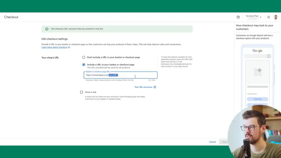Screen dimensions: 281x158
Task: Click the Google logo in the phone preview
Action: coord(257,50)
